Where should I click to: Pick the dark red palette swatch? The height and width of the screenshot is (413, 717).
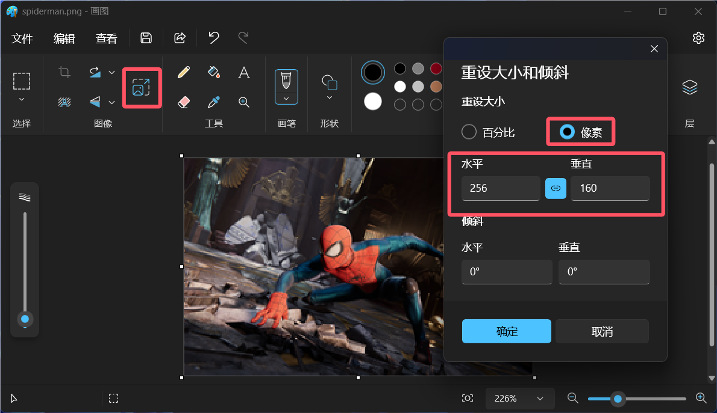[436, 69]
